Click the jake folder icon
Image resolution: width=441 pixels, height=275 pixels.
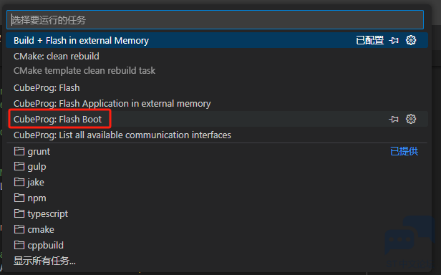click(x=19, y=182)
